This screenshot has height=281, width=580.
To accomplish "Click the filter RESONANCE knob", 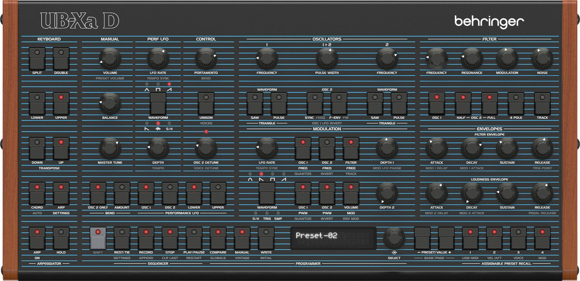I will pos(472,58).
